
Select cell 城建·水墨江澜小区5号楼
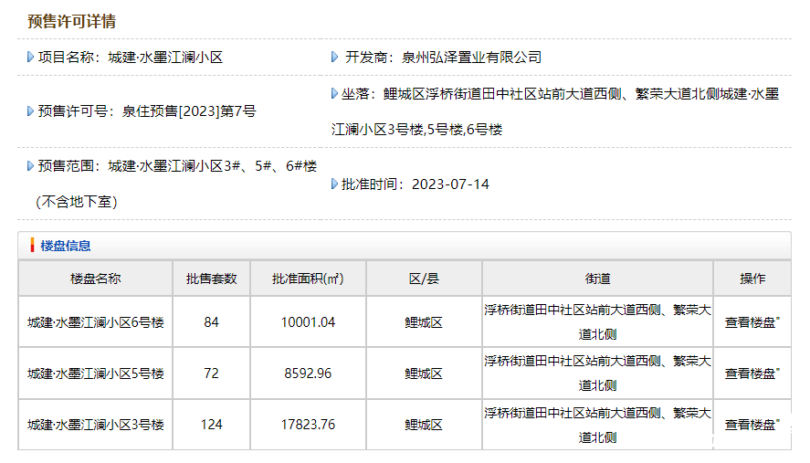[x=96, y=374]
